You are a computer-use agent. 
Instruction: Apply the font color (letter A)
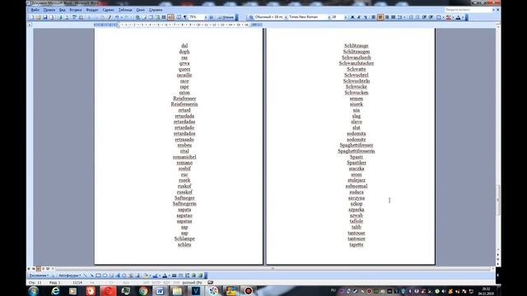(458, 17)
